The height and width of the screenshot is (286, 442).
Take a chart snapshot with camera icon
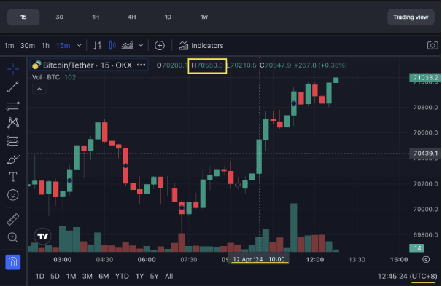pyautogui.click(x=433, y=45)
